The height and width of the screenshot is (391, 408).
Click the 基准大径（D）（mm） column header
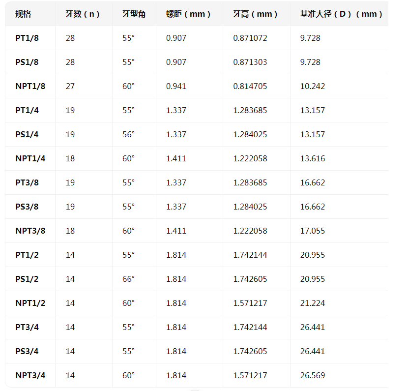(342, 14)
